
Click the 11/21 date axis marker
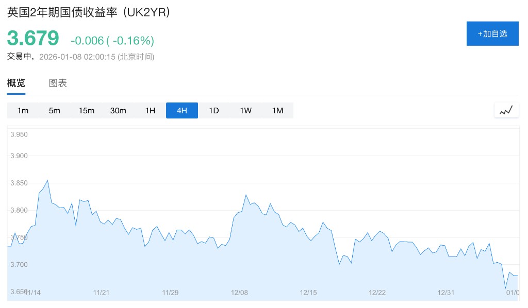[101, 293]
